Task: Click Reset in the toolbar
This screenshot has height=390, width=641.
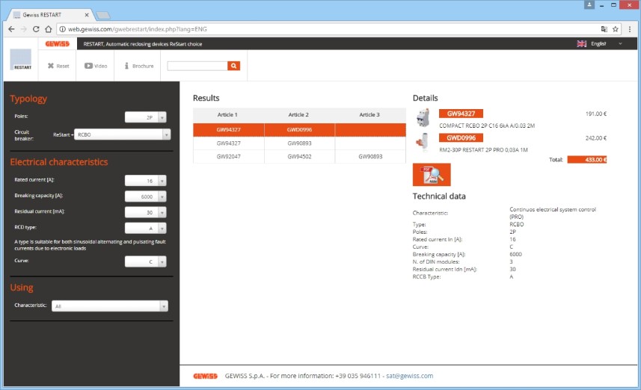Action: [58, 66]
